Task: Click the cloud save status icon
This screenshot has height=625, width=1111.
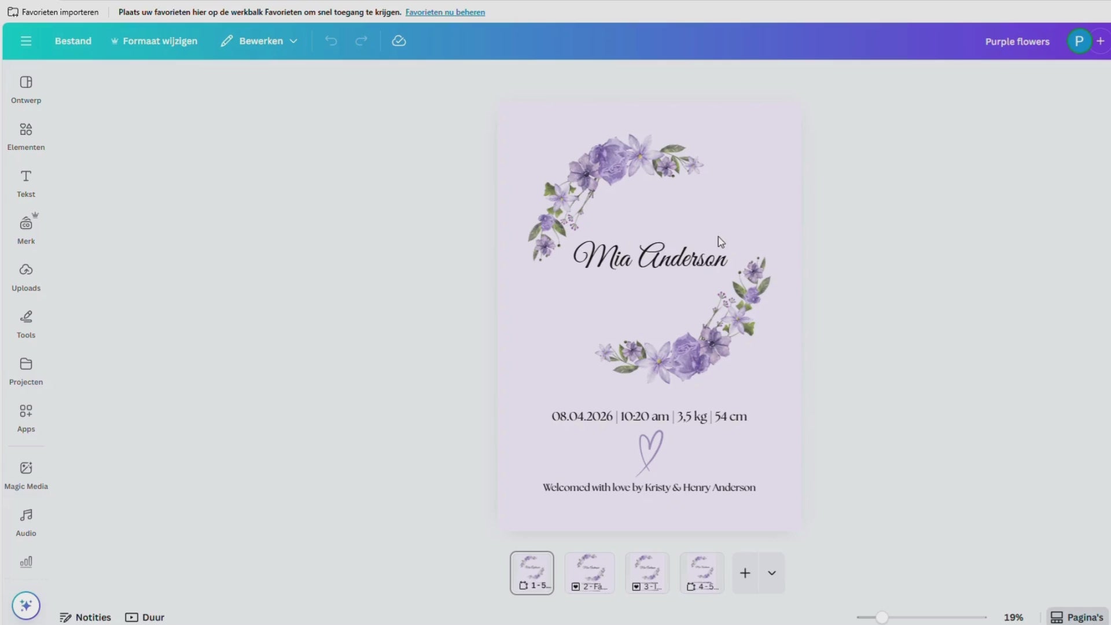Action: click(399, 41)
